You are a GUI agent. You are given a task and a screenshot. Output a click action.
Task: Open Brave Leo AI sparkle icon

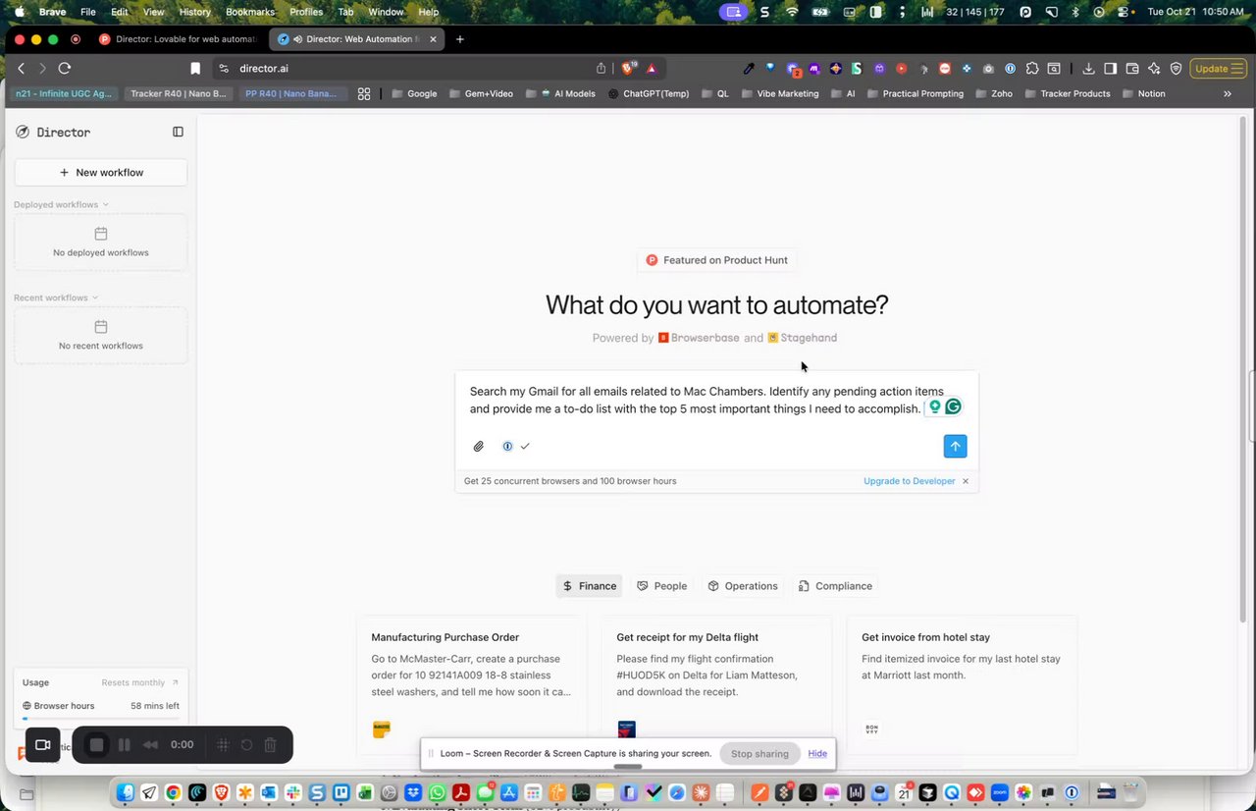click(1154, 68)
